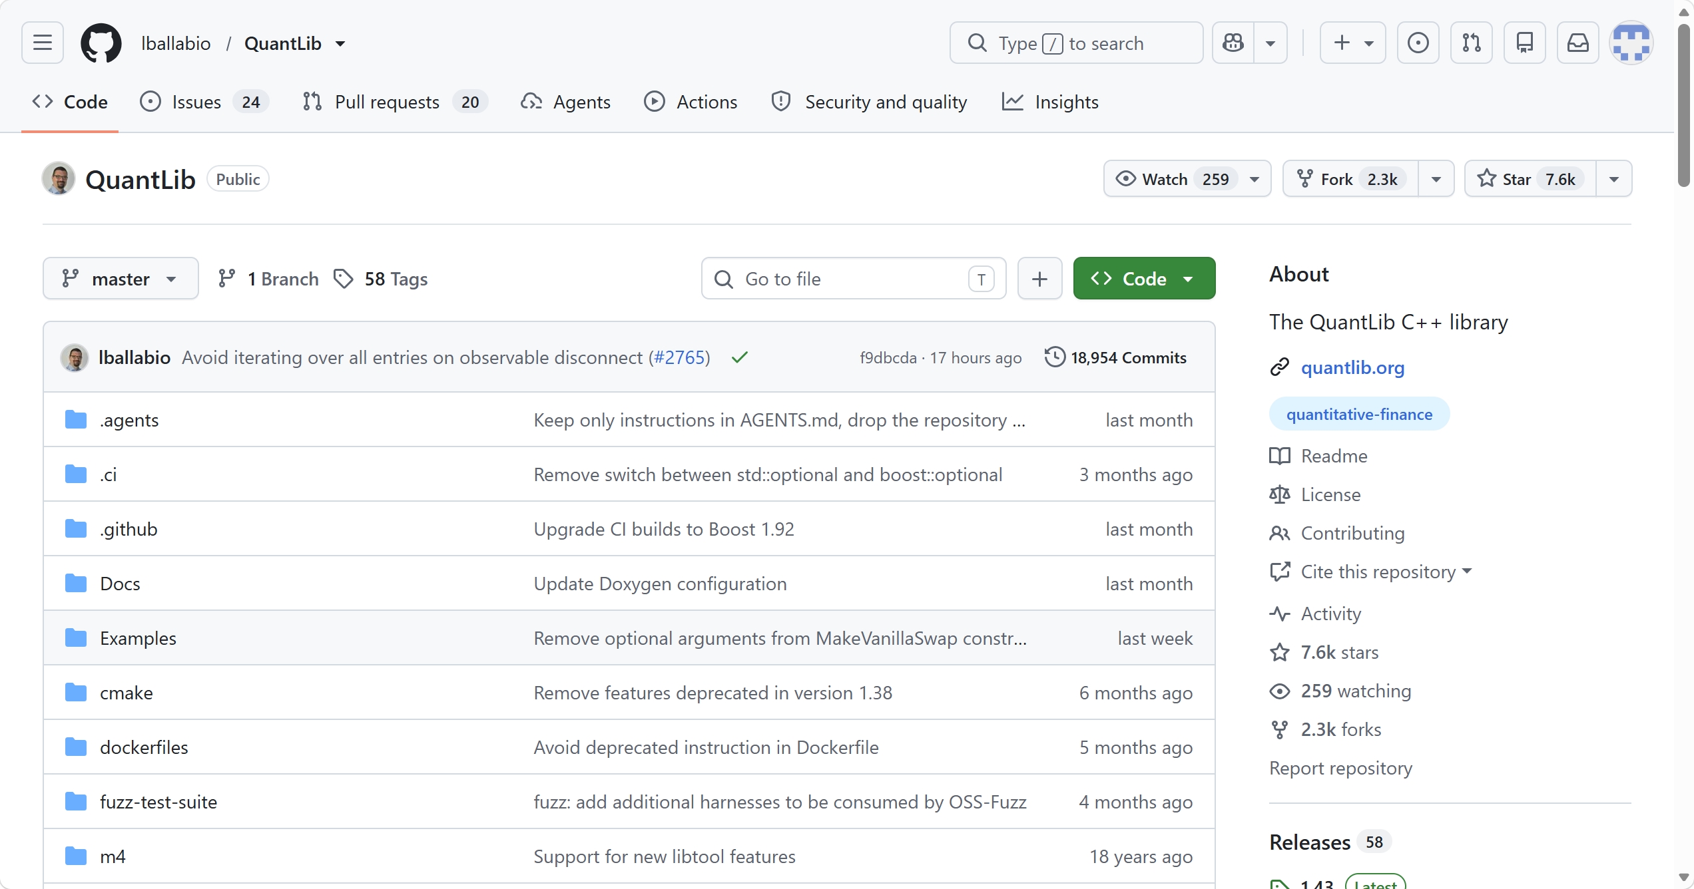Select the Code tab
Screen dimensions: 1694x889
point(70,102)
